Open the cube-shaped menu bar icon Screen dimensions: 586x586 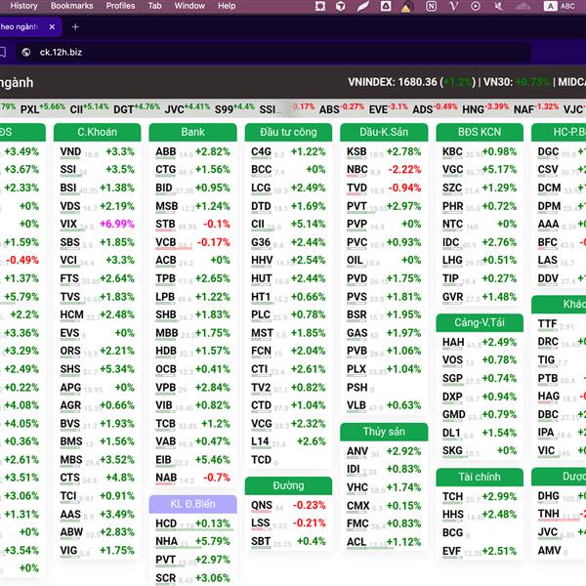[341, 6]
